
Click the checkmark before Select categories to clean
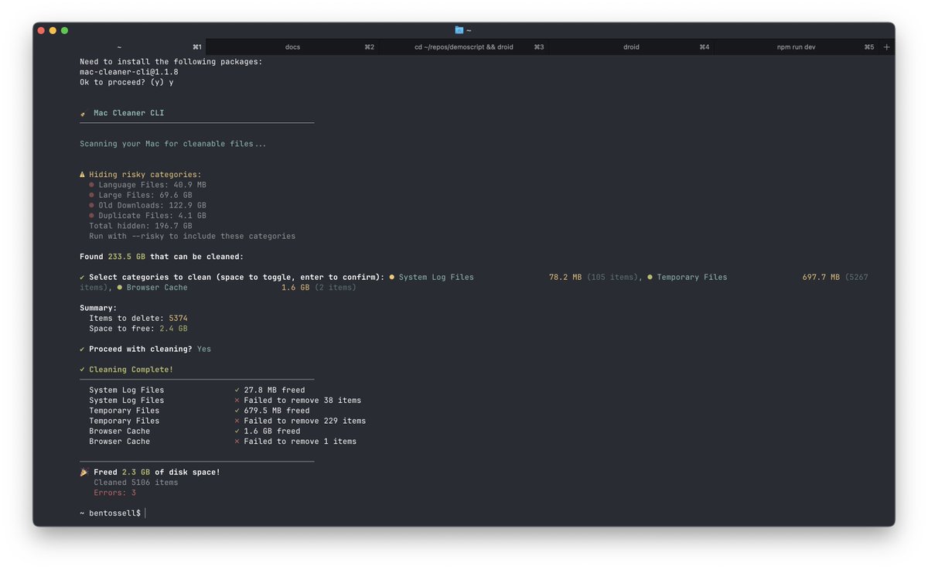[x=83, y=277]
